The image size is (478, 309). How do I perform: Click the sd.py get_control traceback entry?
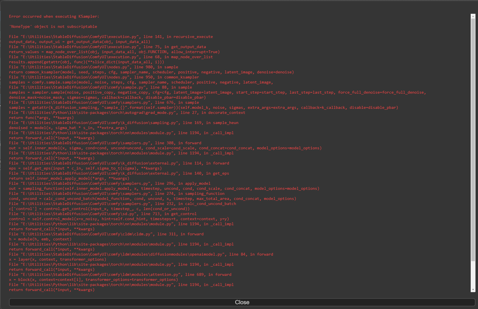(x=103, y=214)
